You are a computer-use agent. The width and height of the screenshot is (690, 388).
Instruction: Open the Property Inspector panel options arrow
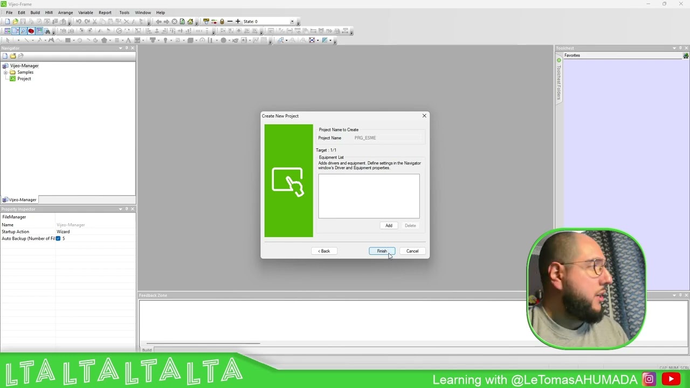pos(120,209)
